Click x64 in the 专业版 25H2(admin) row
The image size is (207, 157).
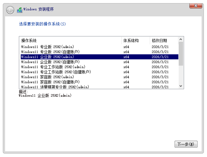(x=126, y=47)
